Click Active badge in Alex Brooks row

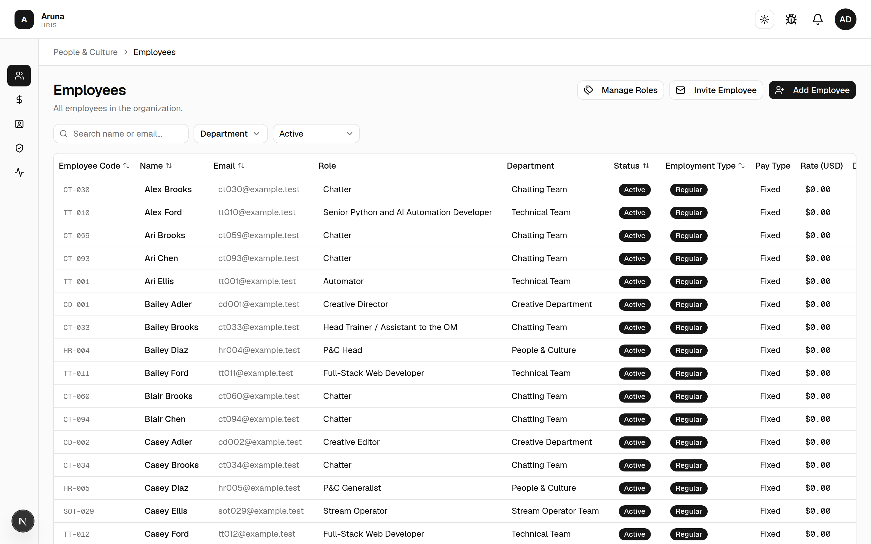(x=634, y=189)
